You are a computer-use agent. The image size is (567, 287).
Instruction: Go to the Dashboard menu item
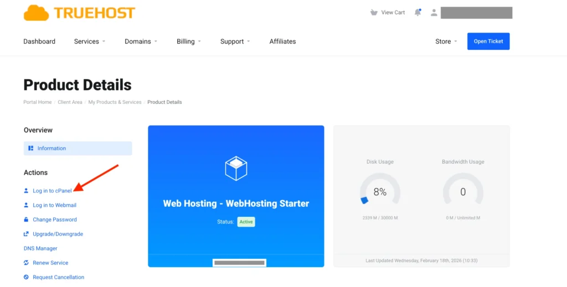(x=39, y=41)
